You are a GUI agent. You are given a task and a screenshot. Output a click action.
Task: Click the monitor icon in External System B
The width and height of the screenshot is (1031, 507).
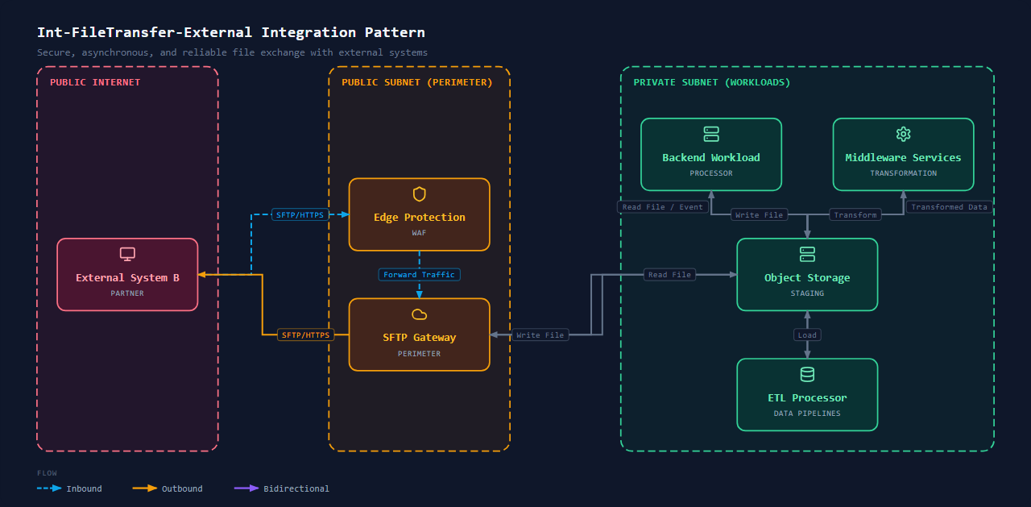pos(127,254)
